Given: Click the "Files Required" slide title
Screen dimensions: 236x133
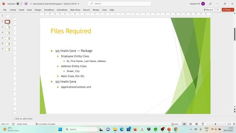Looking at the screenshot, I should 71,31.
